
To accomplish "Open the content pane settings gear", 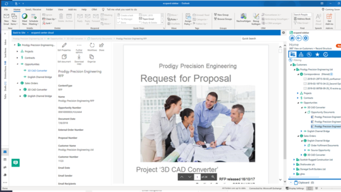I will (283, 32).
